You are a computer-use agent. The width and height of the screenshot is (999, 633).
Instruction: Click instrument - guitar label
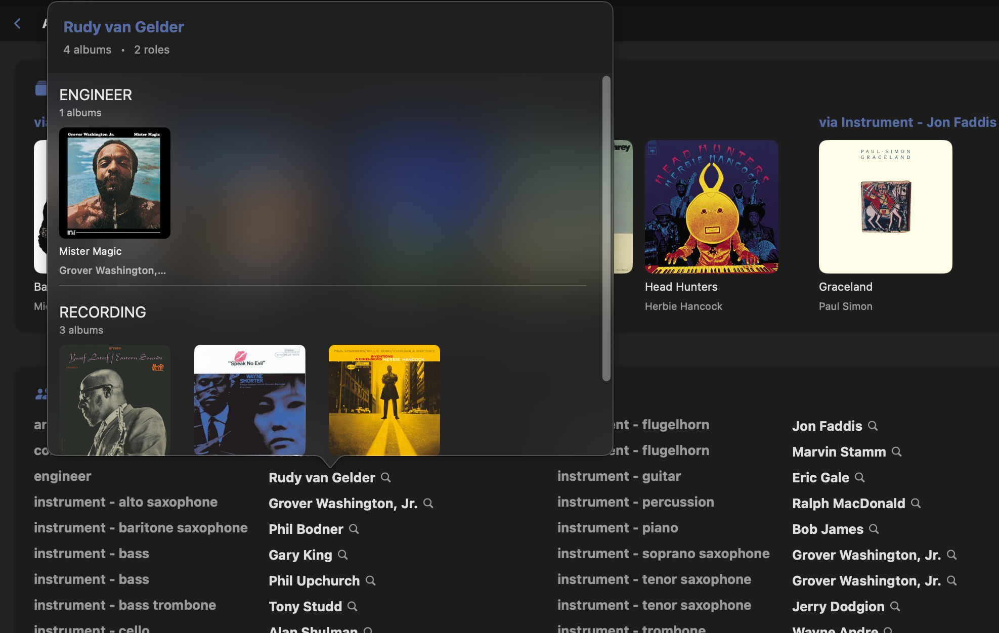pos(619,476)
